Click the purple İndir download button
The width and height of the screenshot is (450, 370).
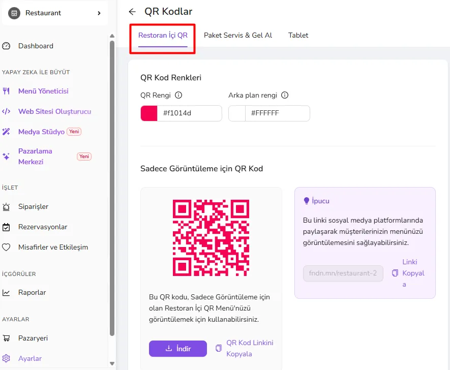(178, 349)
